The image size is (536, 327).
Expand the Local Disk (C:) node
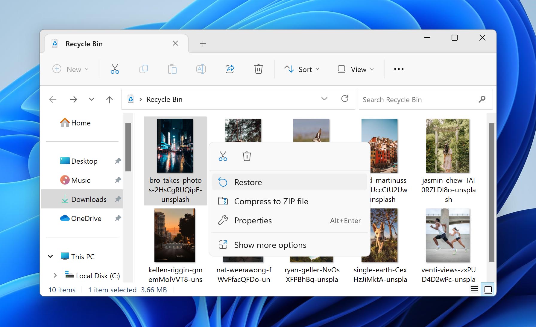coord(55,276)
